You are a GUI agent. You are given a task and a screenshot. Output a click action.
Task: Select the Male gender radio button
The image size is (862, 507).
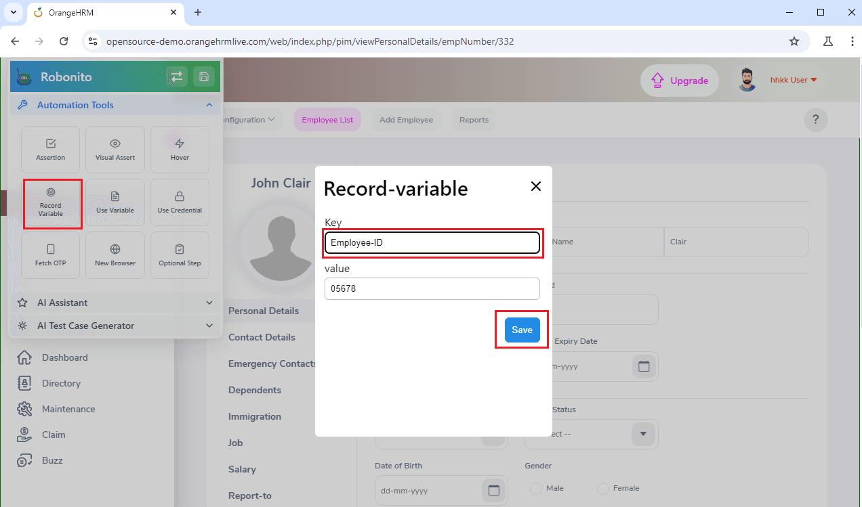click(535, 488)
